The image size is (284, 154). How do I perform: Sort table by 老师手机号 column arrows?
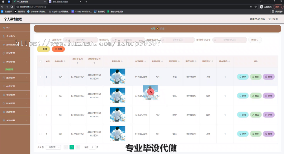78,63
